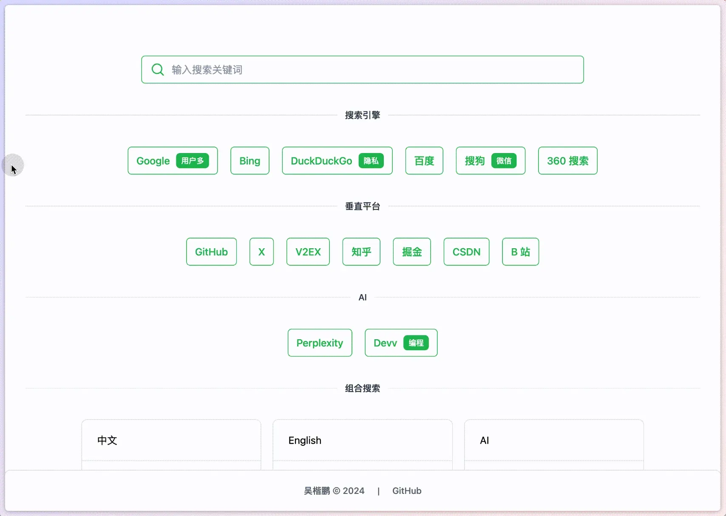This screenshot has width=726, height=516.
Task: Choose Bing as search engine
Action: coord(250,161)
